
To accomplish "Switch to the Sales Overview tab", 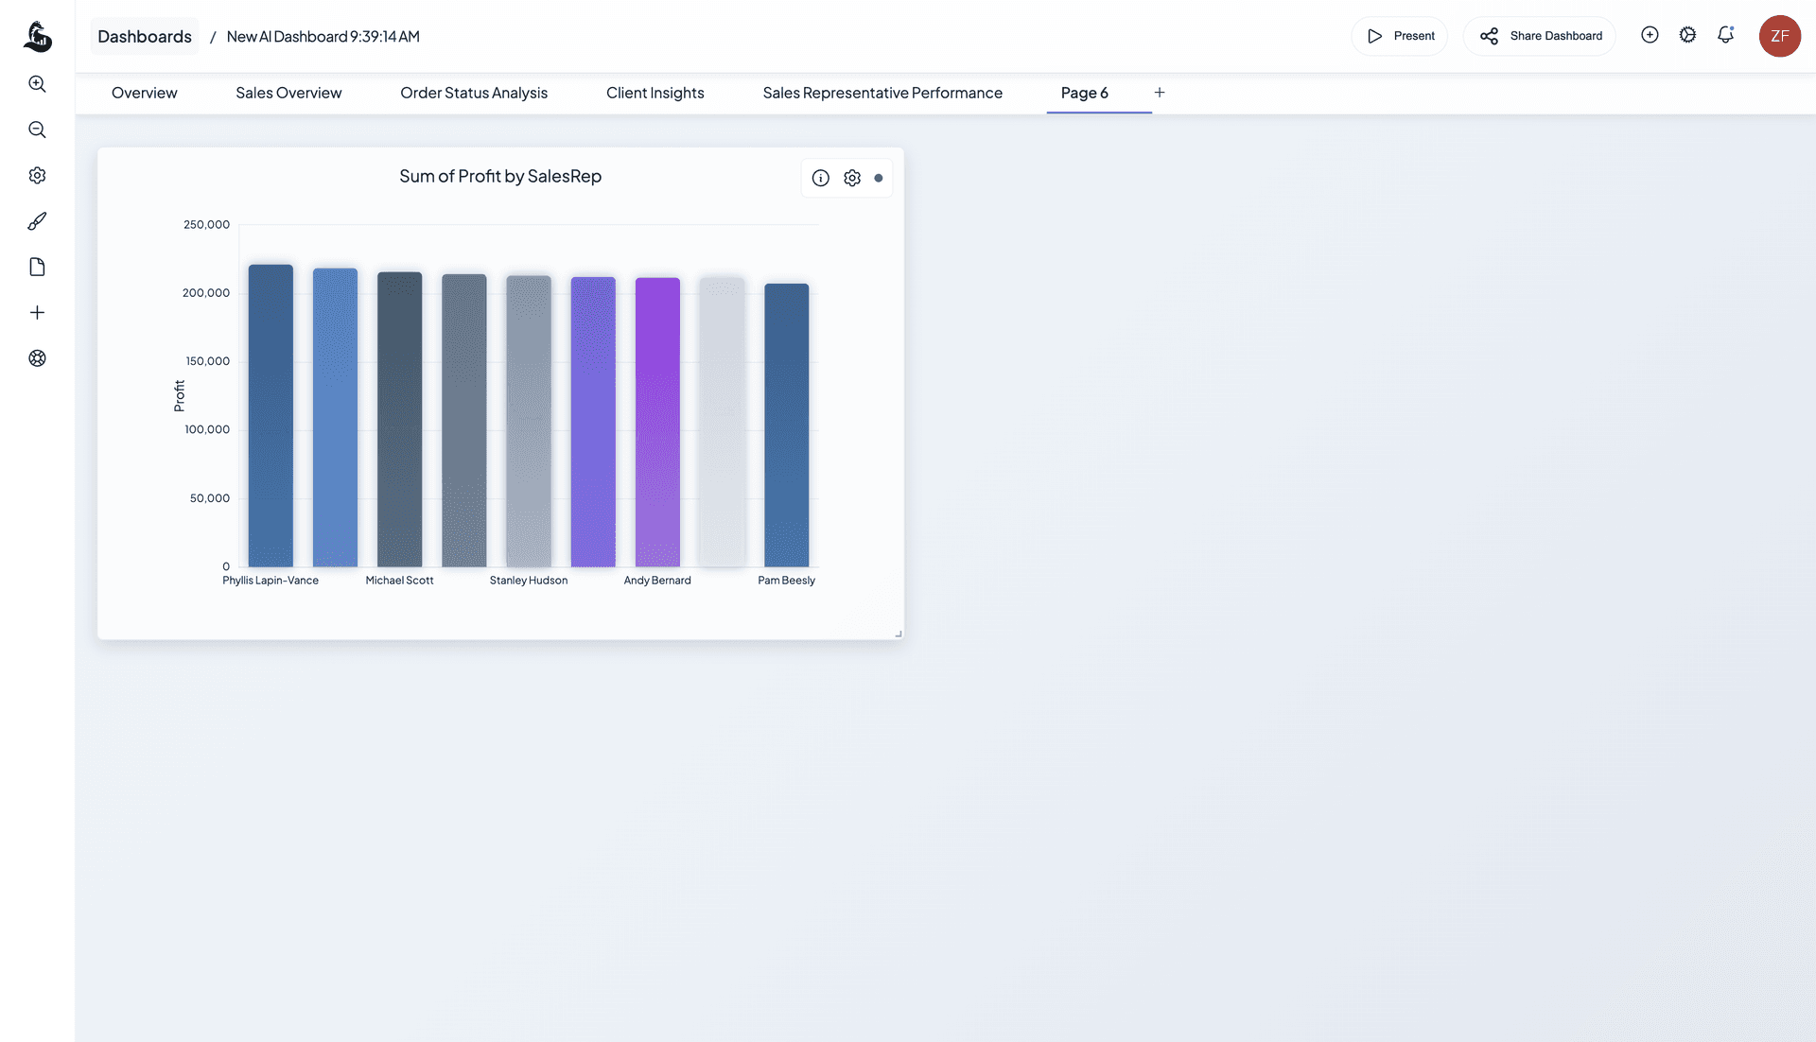I will [x=288, y=93].
